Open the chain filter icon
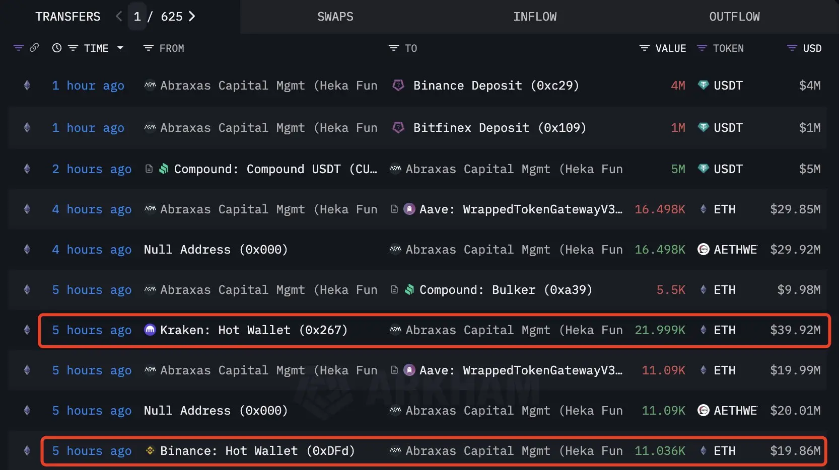Image resolution: width=839 pixels, height=470 pixels. (19, 48)
